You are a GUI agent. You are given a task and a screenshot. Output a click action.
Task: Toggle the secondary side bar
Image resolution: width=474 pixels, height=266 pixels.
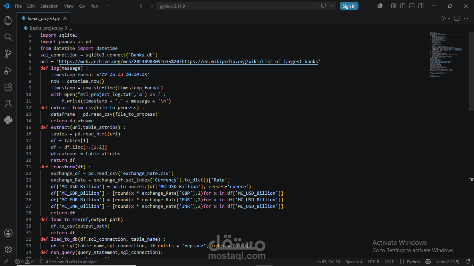[x=421, y=6]
